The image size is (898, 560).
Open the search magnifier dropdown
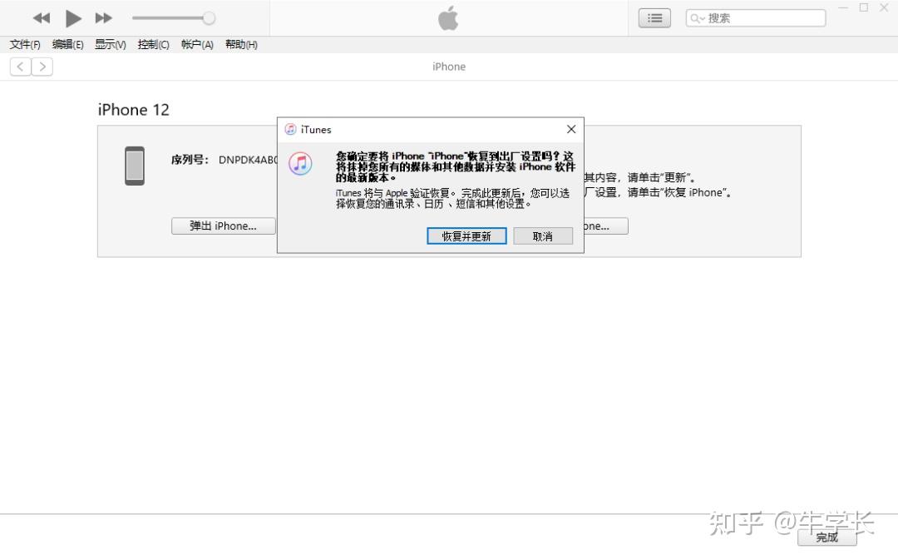697,18
